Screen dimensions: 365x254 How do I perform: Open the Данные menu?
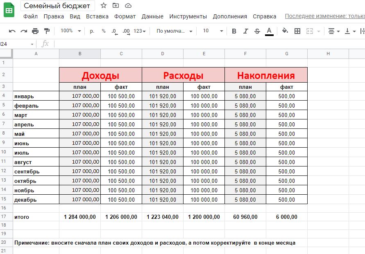click(152, 16)
